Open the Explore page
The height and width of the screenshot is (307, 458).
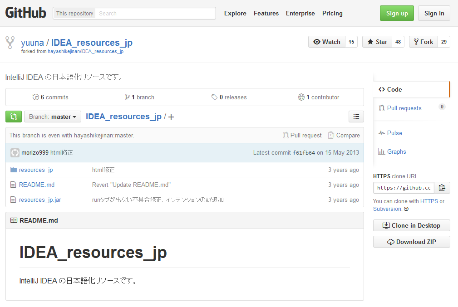click(235, 14)
